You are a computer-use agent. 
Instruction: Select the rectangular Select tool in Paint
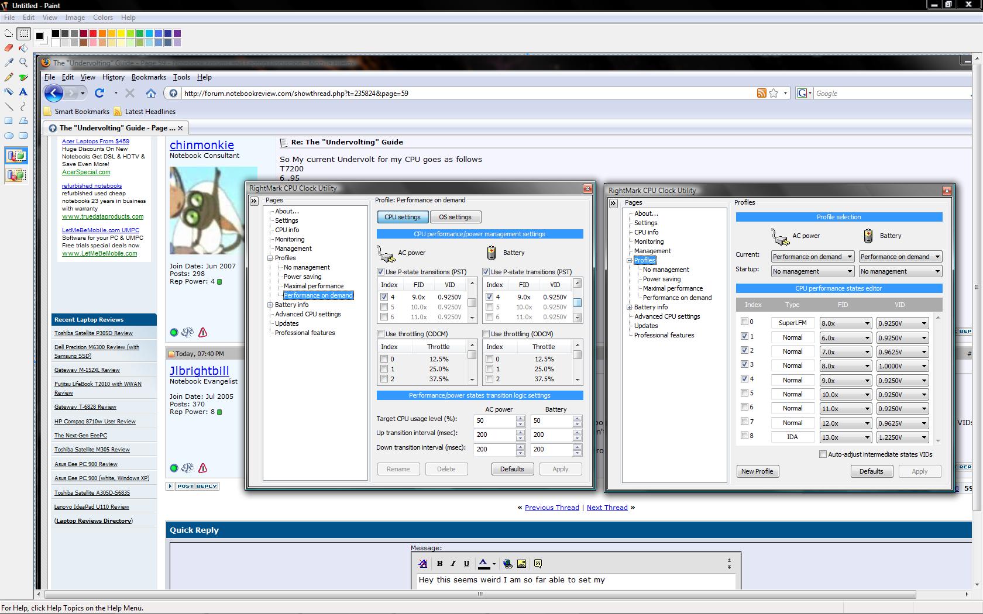(23, 33)
